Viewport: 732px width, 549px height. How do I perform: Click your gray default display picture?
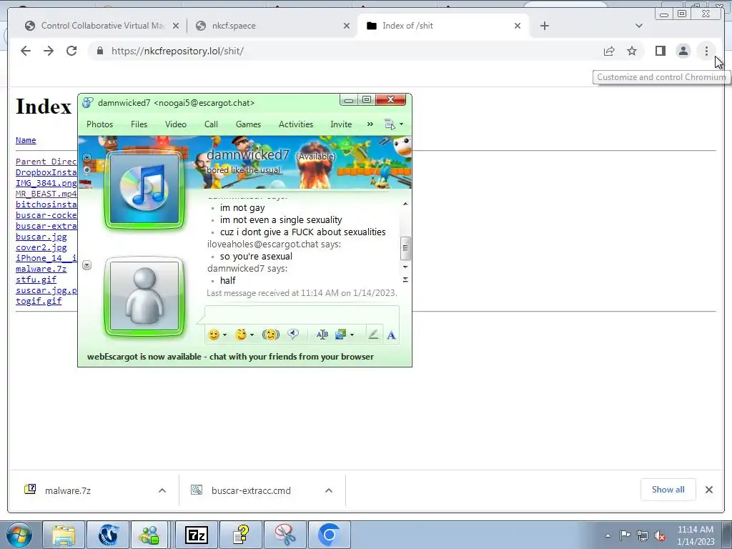coord(144,296)
